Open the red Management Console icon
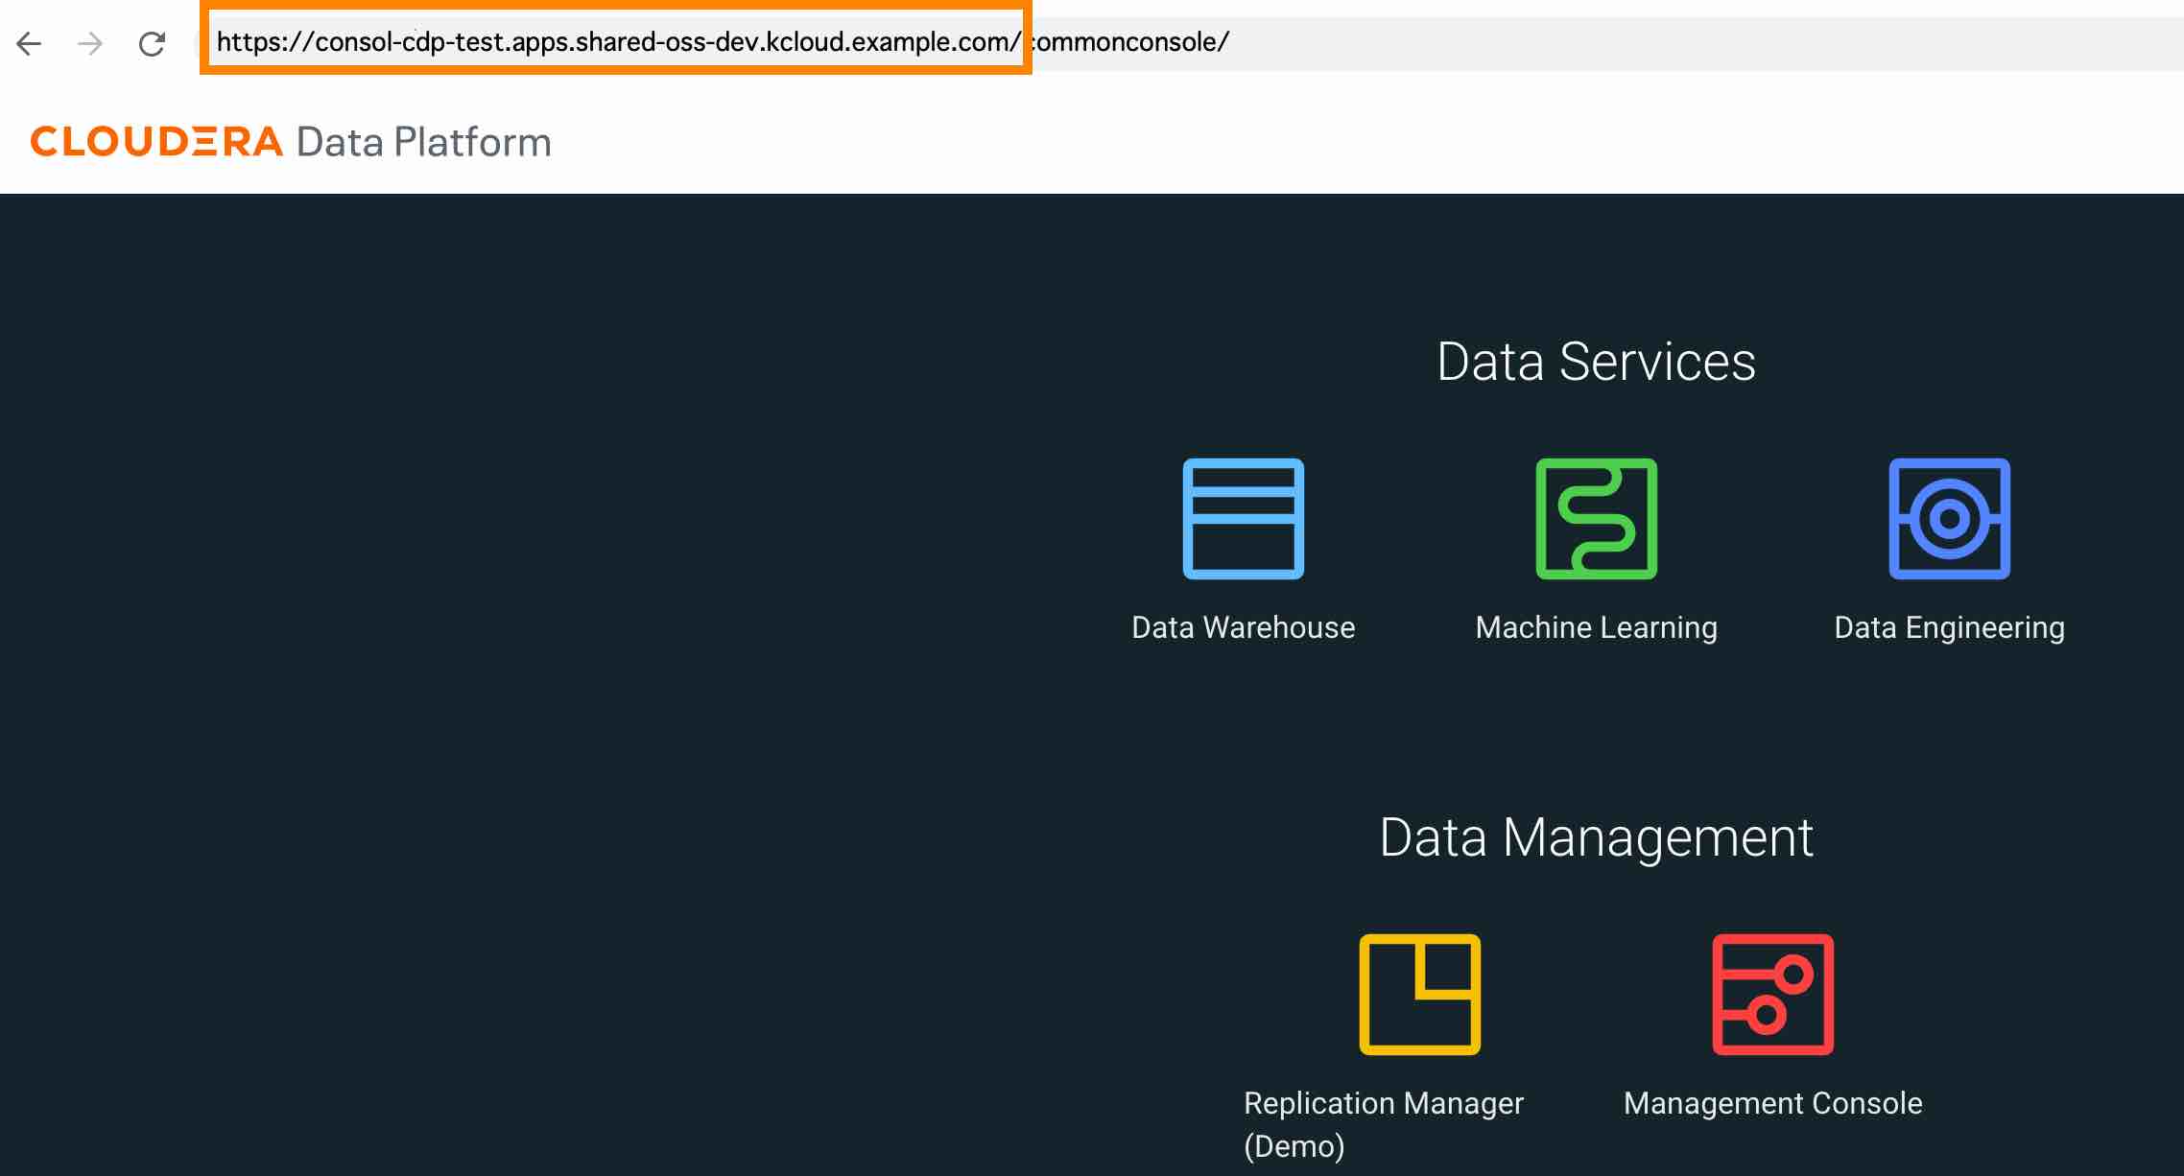Screen dimensions: 2184x1176 (1772, 995)
